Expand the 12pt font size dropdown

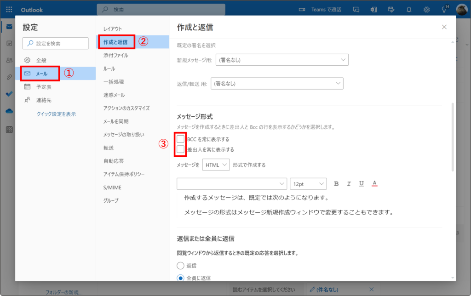[x=308, y=184]
